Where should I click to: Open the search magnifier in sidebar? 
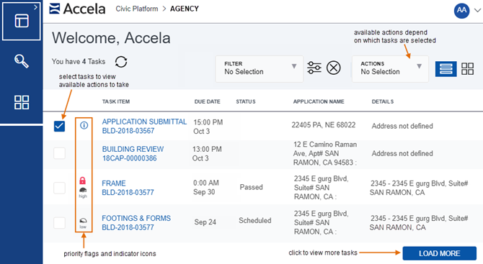pyautogui.click(x=22, y=61)
